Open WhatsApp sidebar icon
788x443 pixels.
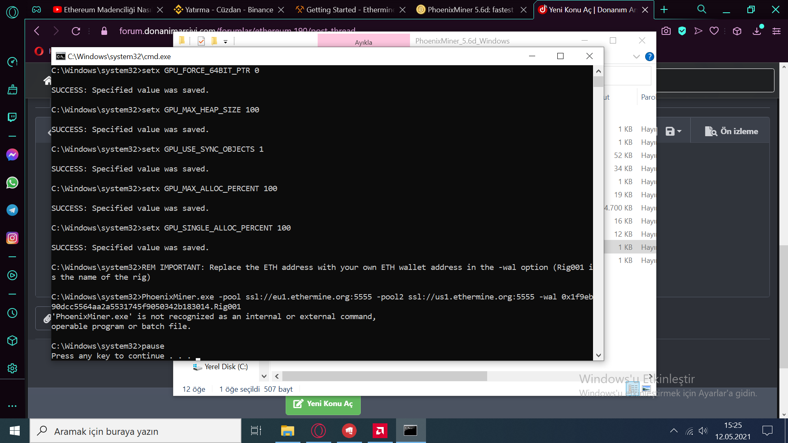point(12,183)
